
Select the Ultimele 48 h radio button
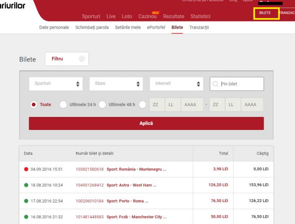pyautogui.click(x=102, y=104)
